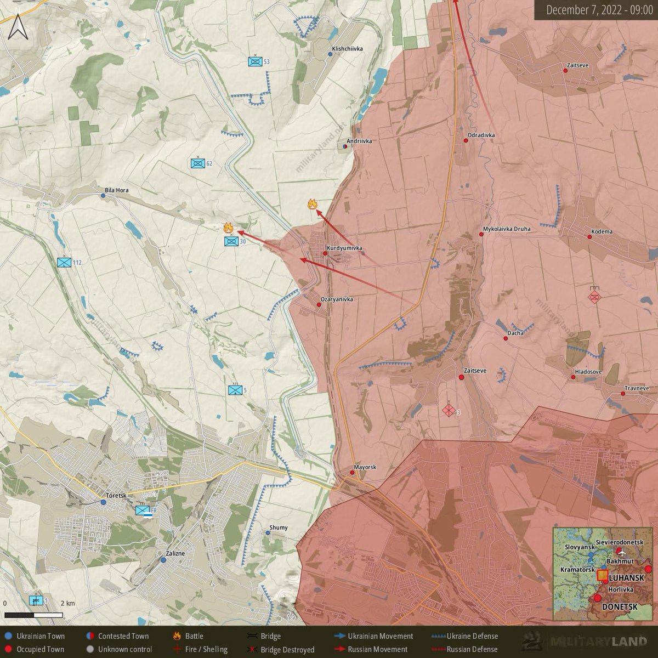Click the Russian Movement red arrow in legend
This screenshot has width=658, height=658.
pos(340,649)
